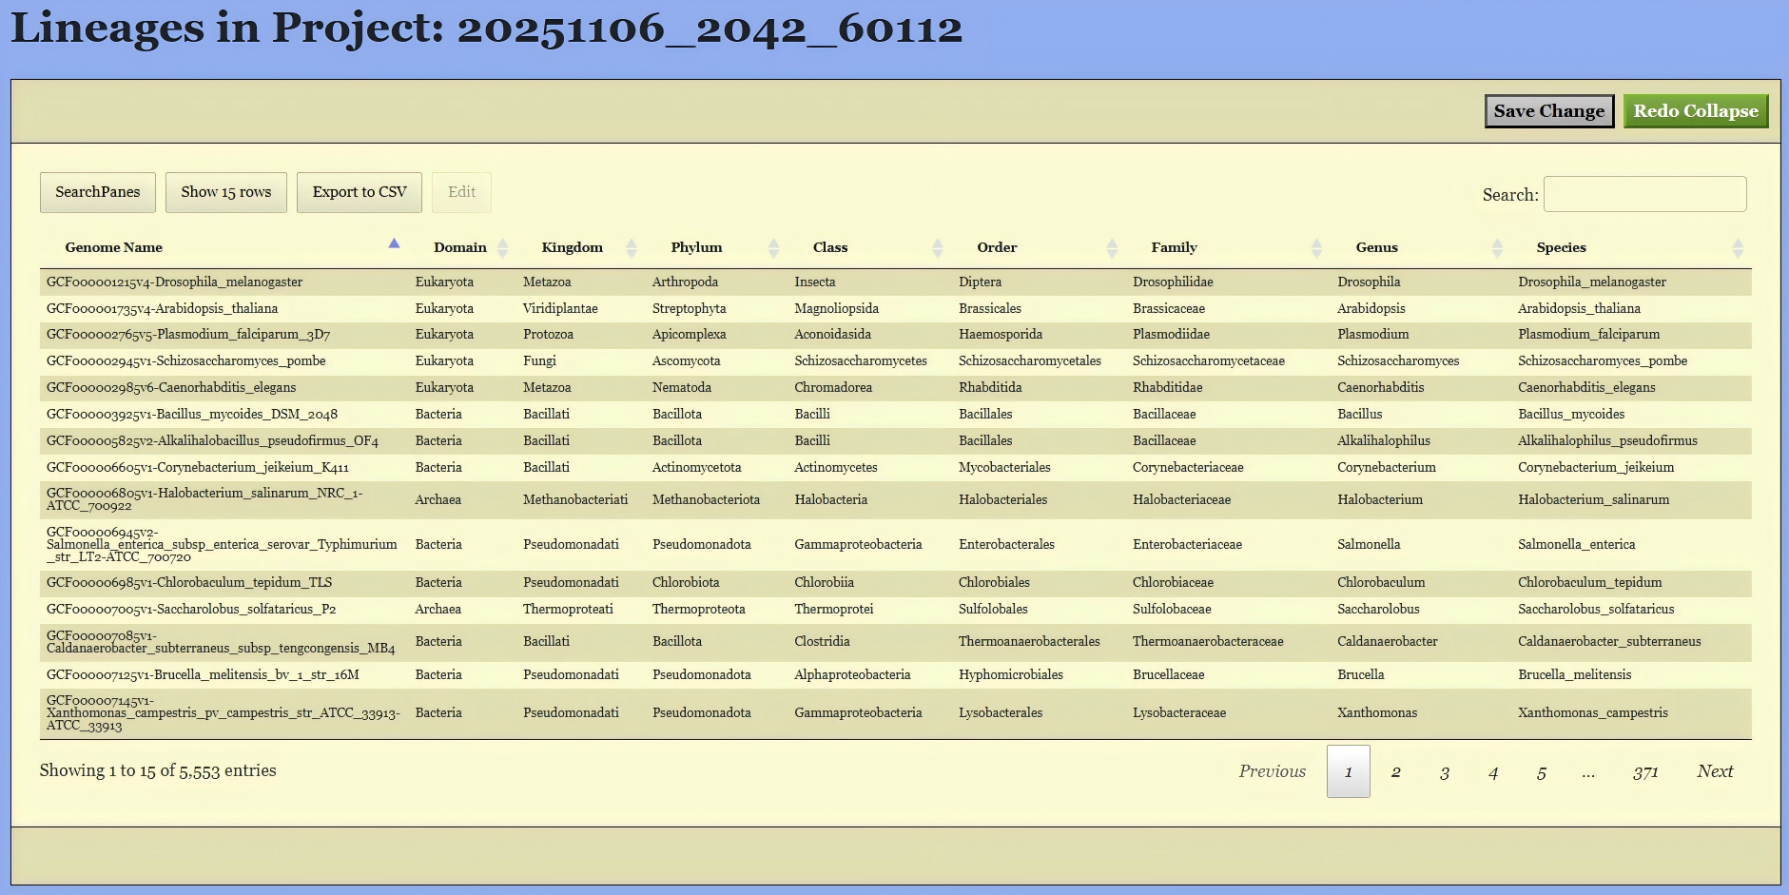The height and width of the screenshot is (895, 1789).
Task: Go to page 2 of results
Action: [1395, 771]
